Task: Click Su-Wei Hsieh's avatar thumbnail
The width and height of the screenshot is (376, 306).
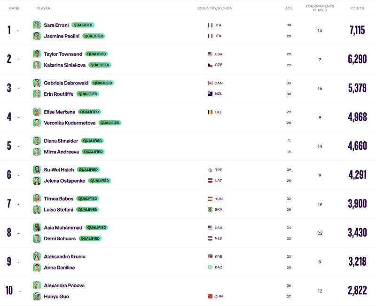Action: pyautogui.click(x=37, y=169)
